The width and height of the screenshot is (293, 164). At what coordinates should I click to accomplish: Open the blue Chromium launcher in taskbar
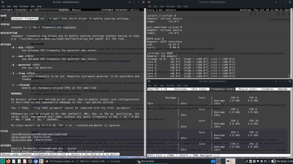pos(36,161)
